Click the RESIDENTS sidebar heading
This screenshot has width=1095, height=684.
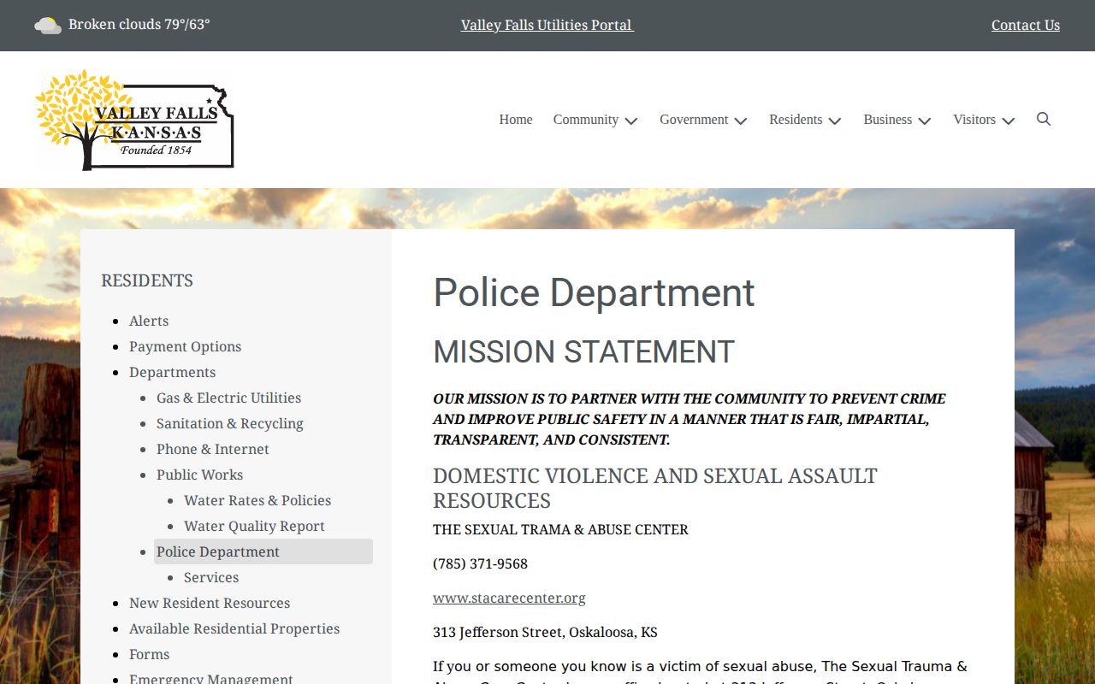pos(147,280)
